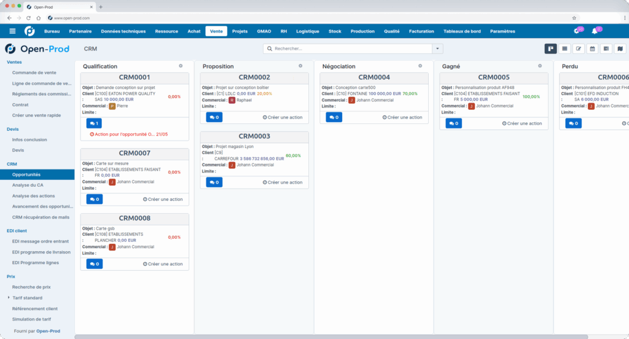The image size is (629, 339).
Task: Open overdue action on CRM0001 card
Action: [x=129, y=134]
